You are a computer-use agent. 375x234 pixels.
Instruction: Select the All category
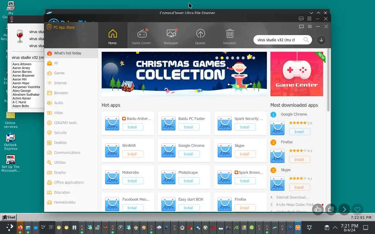point(71,63)
